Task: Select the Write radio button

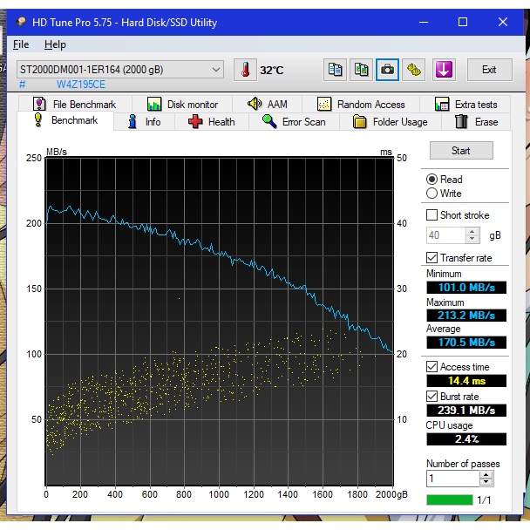Action: point(432,194)
